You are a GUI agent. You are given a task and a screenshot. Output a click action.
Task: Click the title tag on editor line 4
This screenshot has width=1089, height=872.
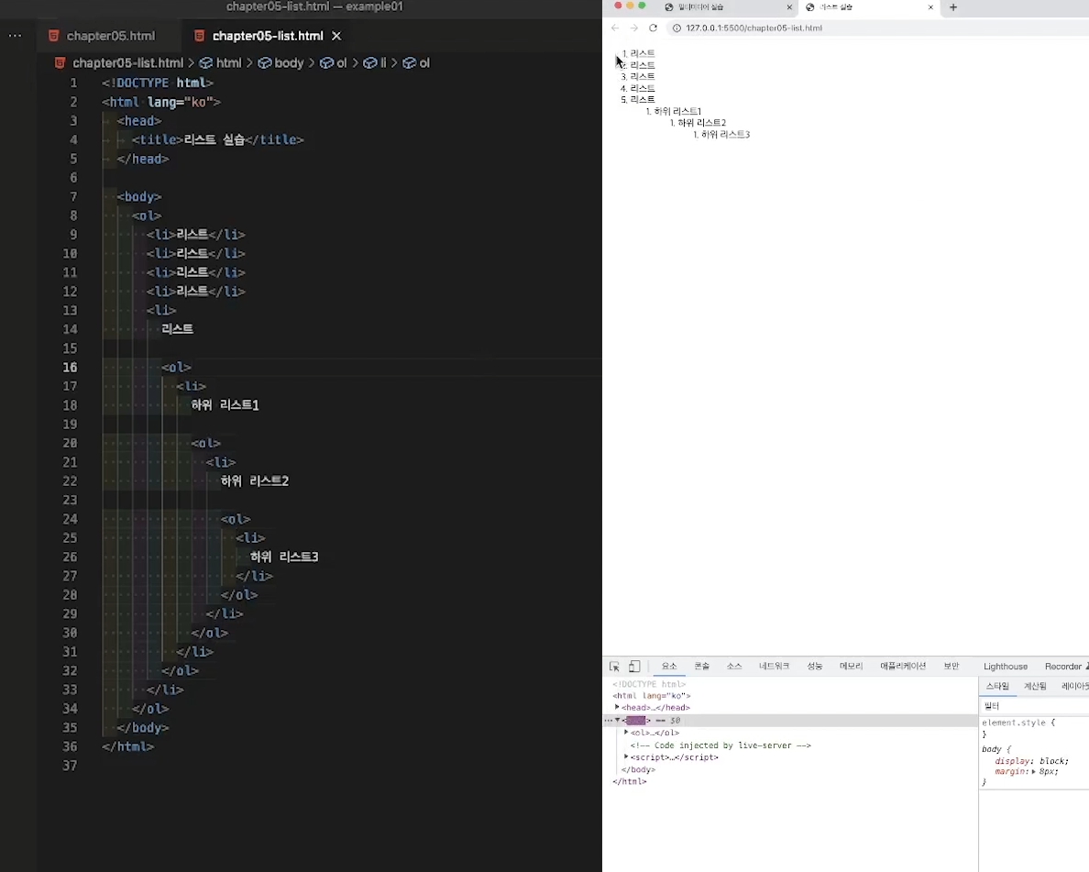(158, 139)
